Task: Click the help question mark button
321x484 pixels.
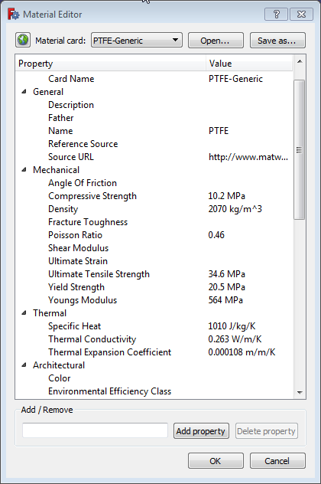Action: (277, 15)
